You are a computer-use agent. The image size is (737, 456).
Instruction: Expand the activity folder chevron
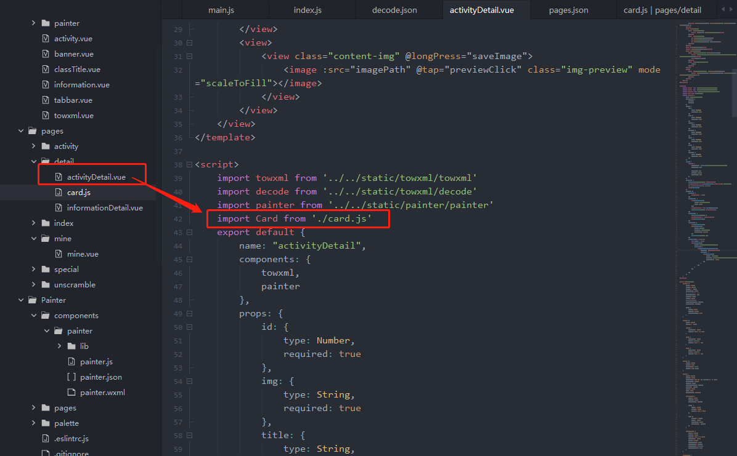tap(33, 146)
